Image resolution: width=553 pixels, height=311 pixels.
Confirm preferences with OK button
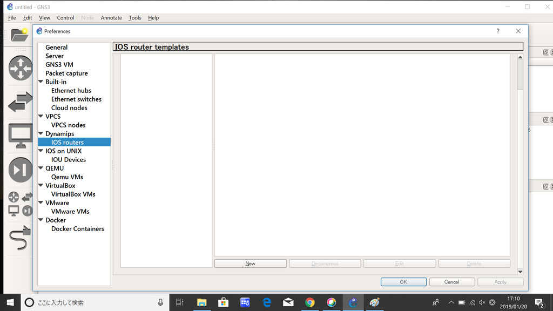coord(403,282)
